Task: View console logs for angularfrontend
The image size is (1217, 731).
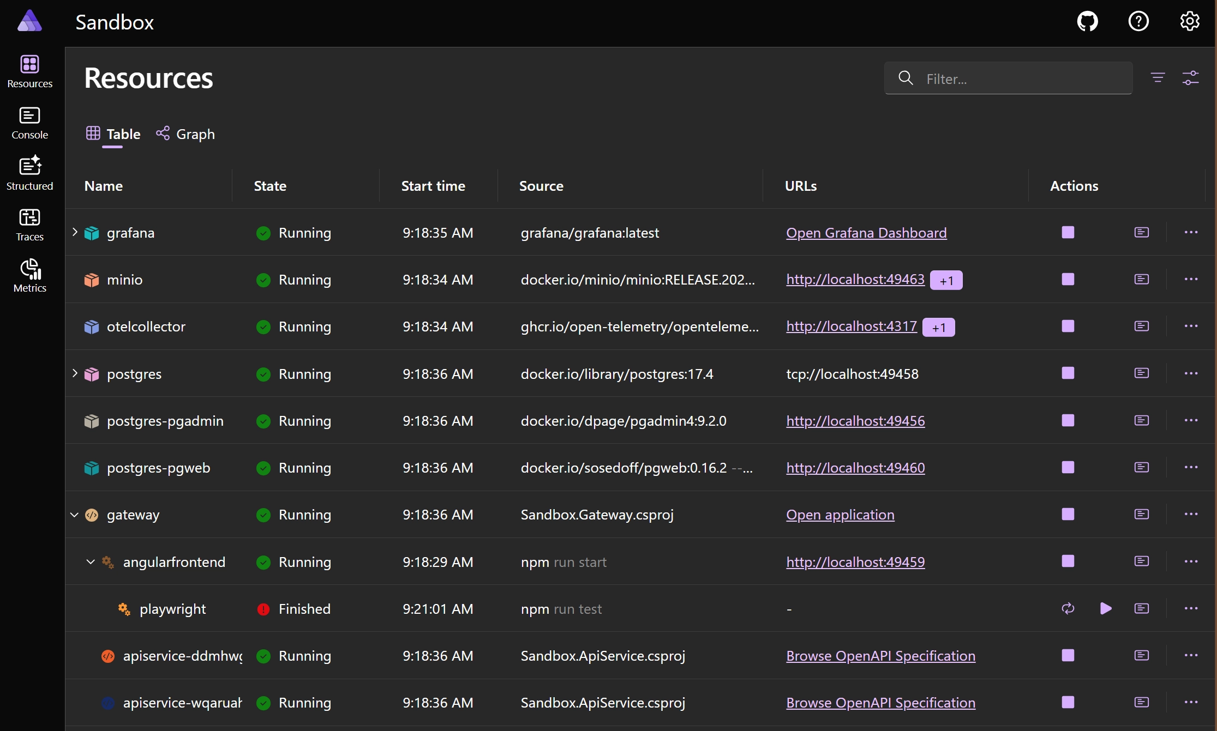Action: 1142,561
